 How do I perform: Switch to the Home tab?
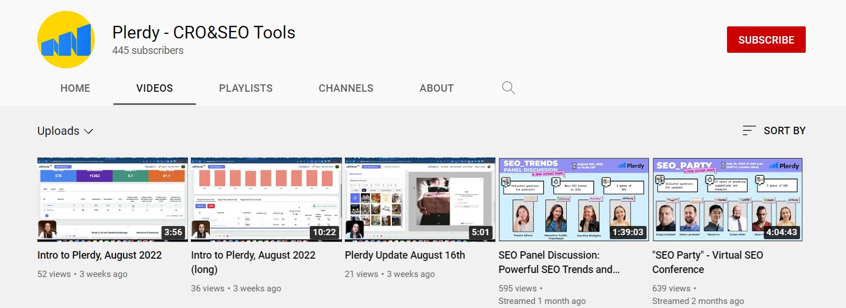click(x=75, y=88)
